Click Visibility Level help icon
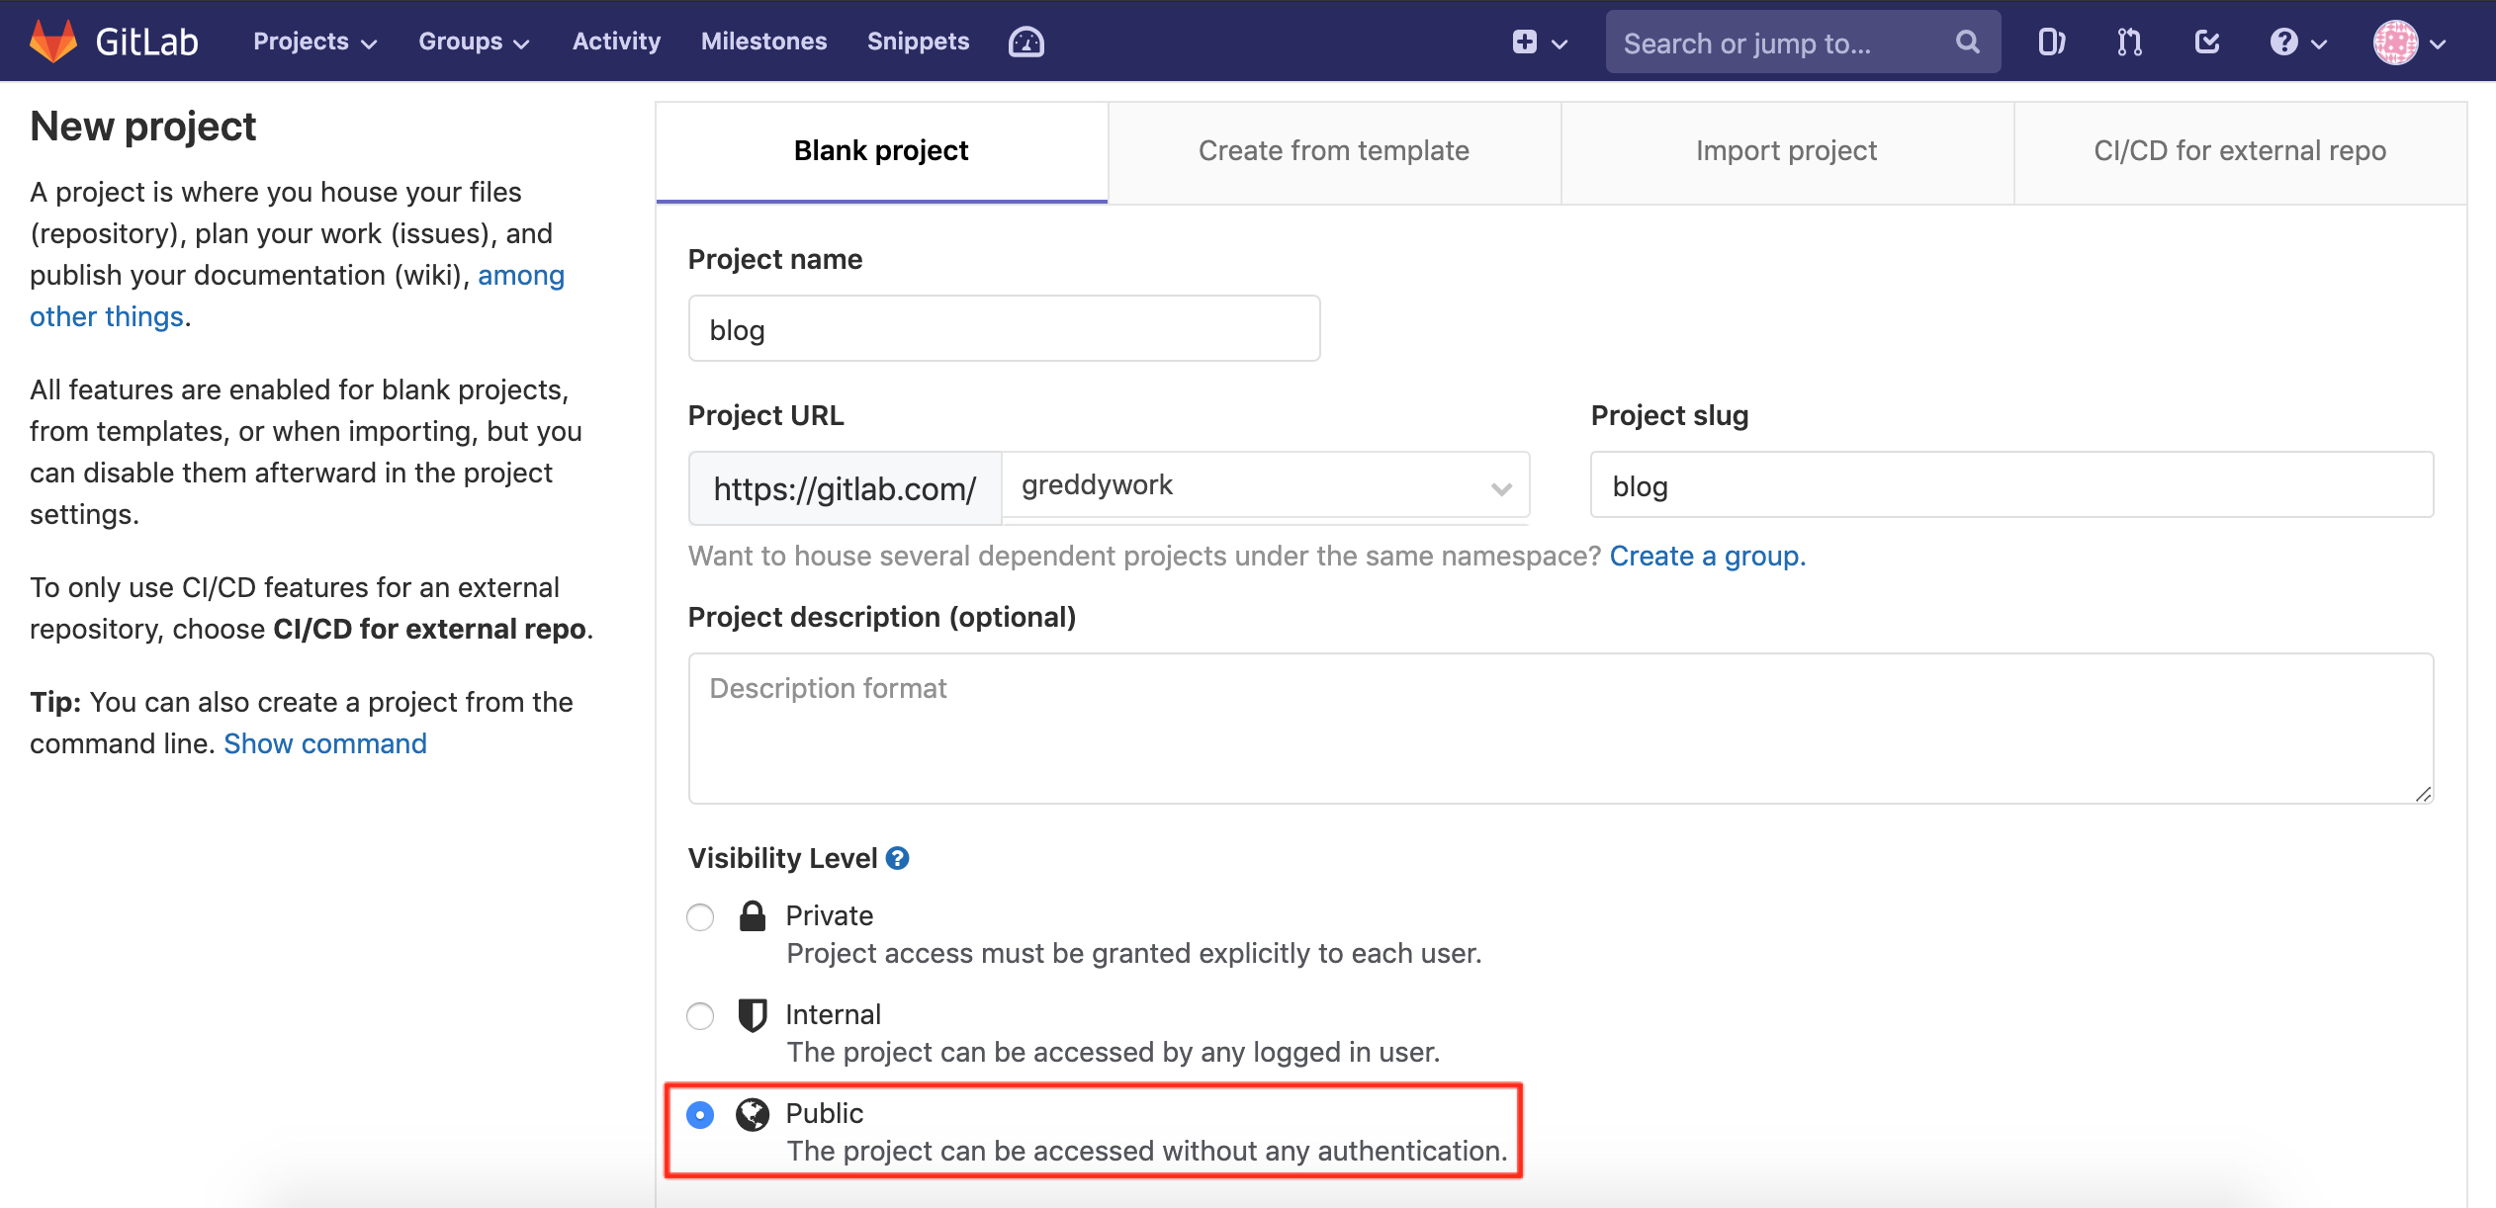This screenshot has height=1208, width=2496. click(x=897, y=858)
